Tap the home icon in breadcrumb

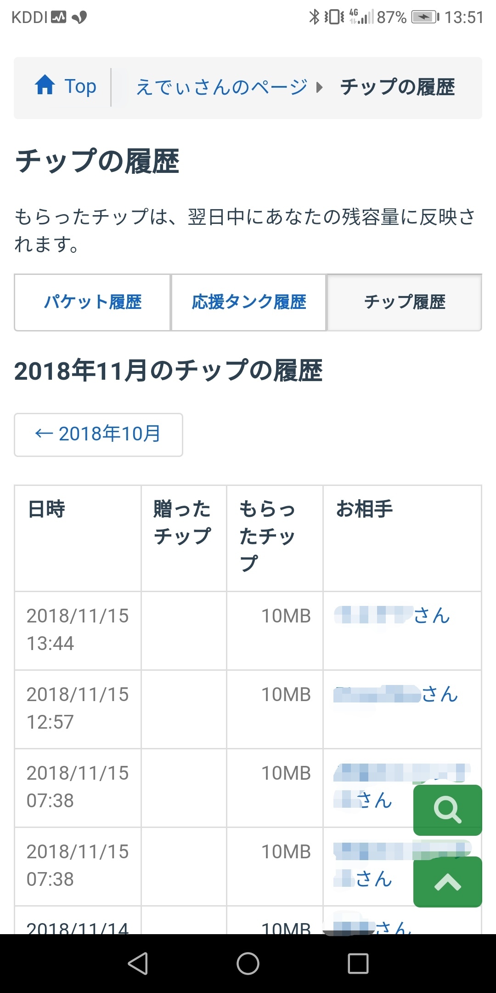click(x=45, y=86)
